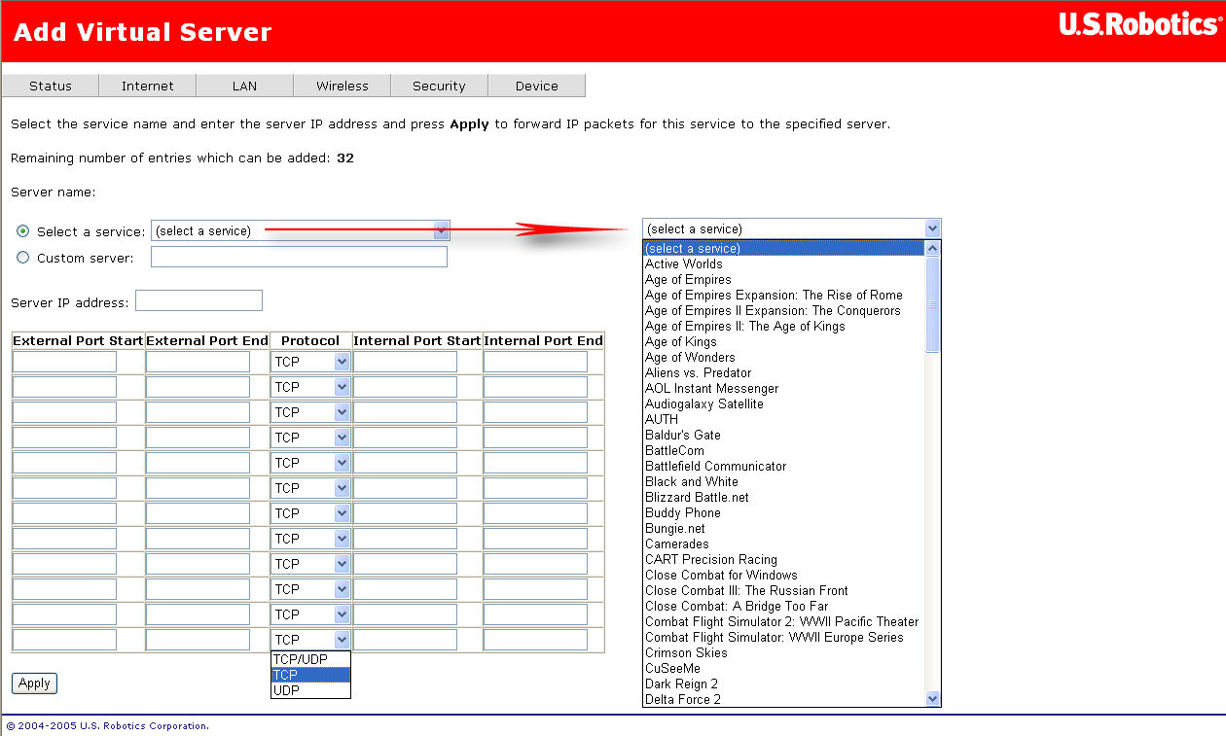Viewport: 1226px width, 736px height.
Task: Select Battlefield Communicator service
Action: [784, 466]
